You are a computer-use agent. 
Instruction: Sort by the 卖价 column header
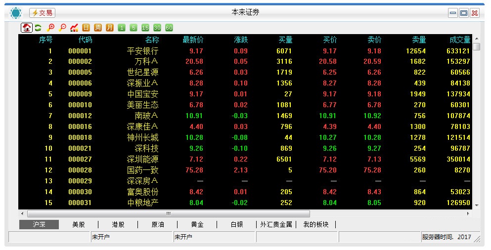374,40
